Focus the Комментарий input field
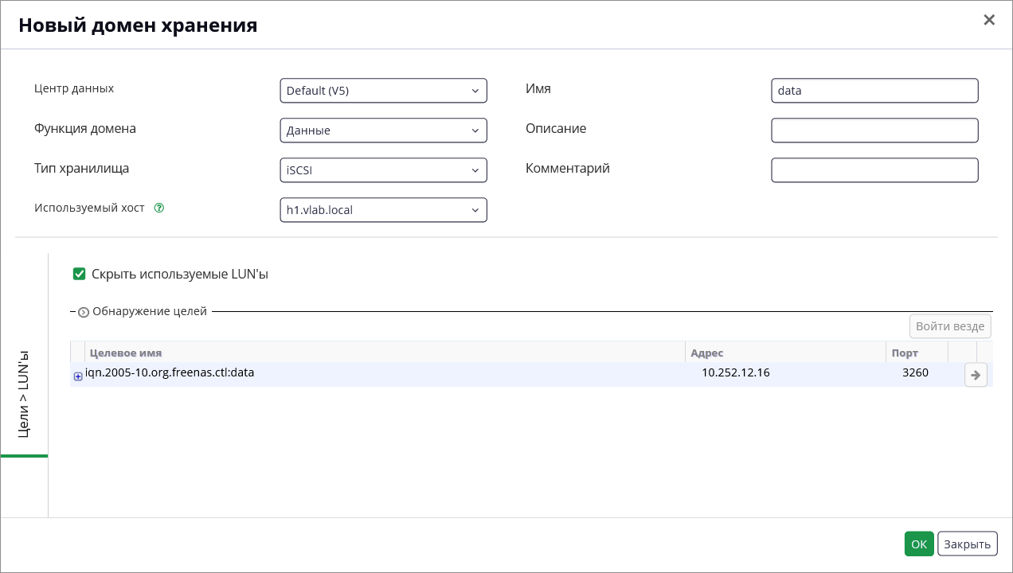The width and height of the screenshot is (1013, 573). pyautogui.click(x=874, y=170)
